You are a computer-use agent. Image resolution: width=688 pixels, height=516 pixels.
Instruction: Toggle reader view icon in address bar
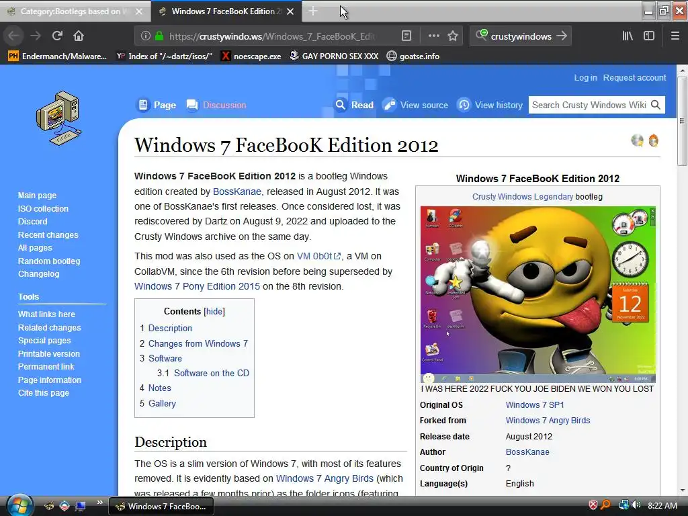(406, 36)
